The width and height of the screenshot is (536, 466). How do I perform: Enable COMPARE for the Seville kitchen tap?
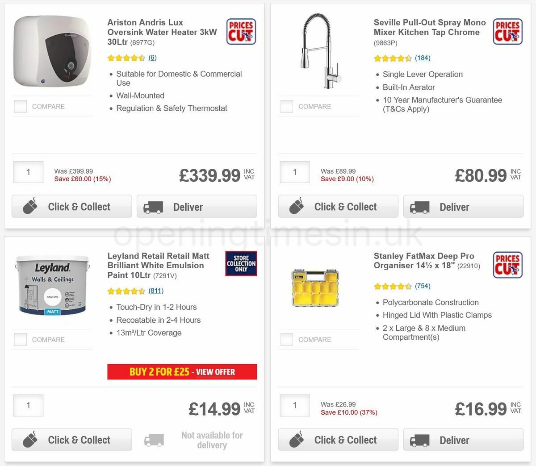tap(286, 106)
